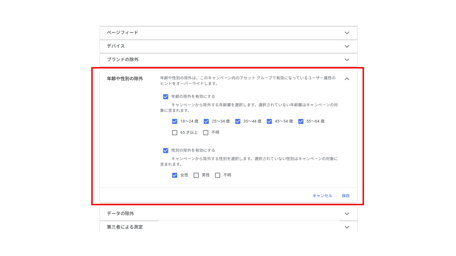The height and width of the screenshot is (256, 456).
Task: Click the キャンセル button
Action: pyautogui.click(x=322, y=196)
